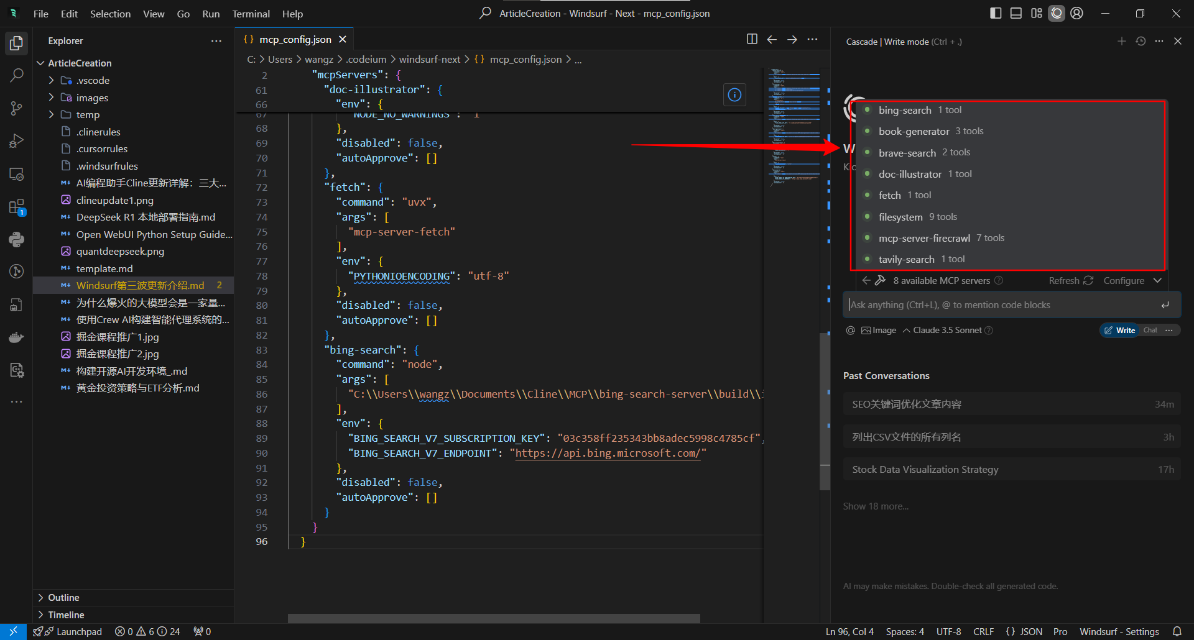The height and width of the screenshot is (640, 1194).
Task: Switch Cascade to Chat mode
Action: (x=1150, y=330)
